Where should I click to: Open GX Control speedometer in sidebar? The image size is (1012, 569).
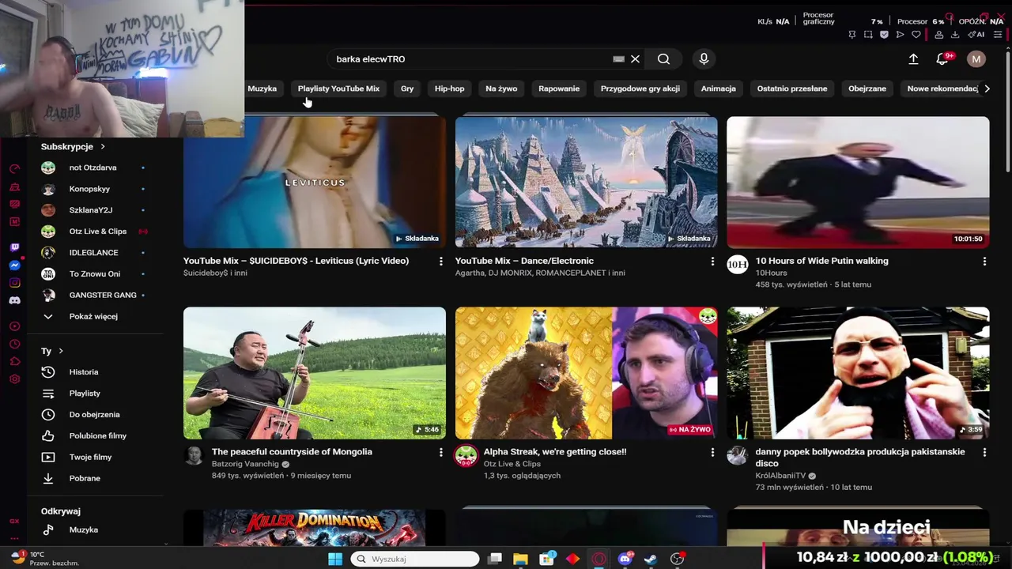pos(14,169)
